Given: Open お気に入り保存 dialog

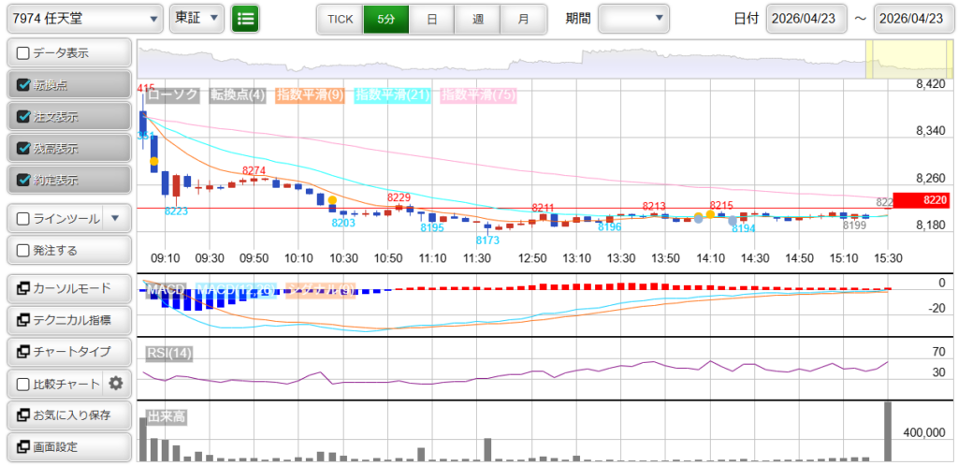Looking at the screenshot, I should pyautogui.click(x=67, y=415).
